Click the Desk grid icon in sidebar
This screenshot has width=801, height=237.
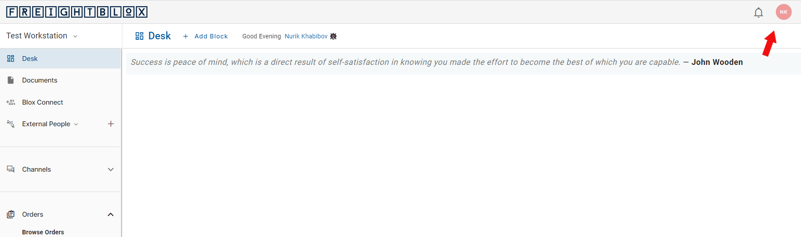pos(11,58)
